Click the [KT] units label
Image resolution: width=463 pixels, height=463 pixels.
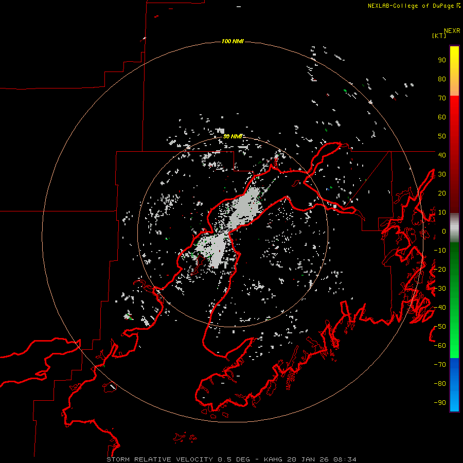click(x=439, y=35)
